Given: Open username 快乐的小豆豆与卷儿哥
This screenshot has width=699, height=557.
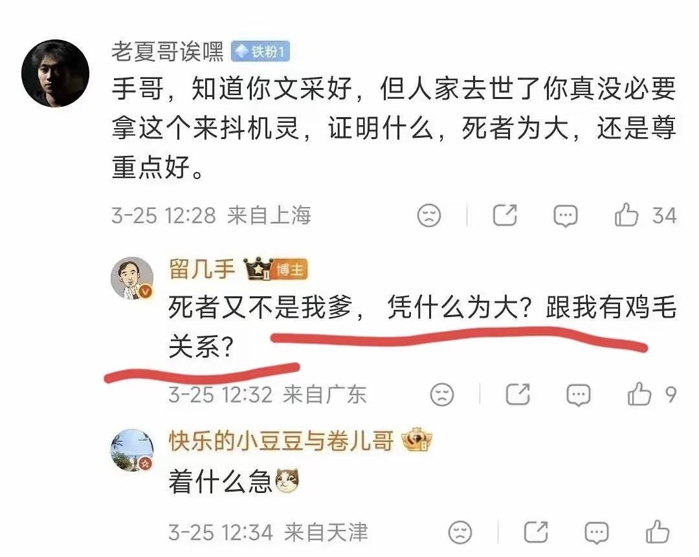Looking at the screenshot, I should (x=282, y=441).
